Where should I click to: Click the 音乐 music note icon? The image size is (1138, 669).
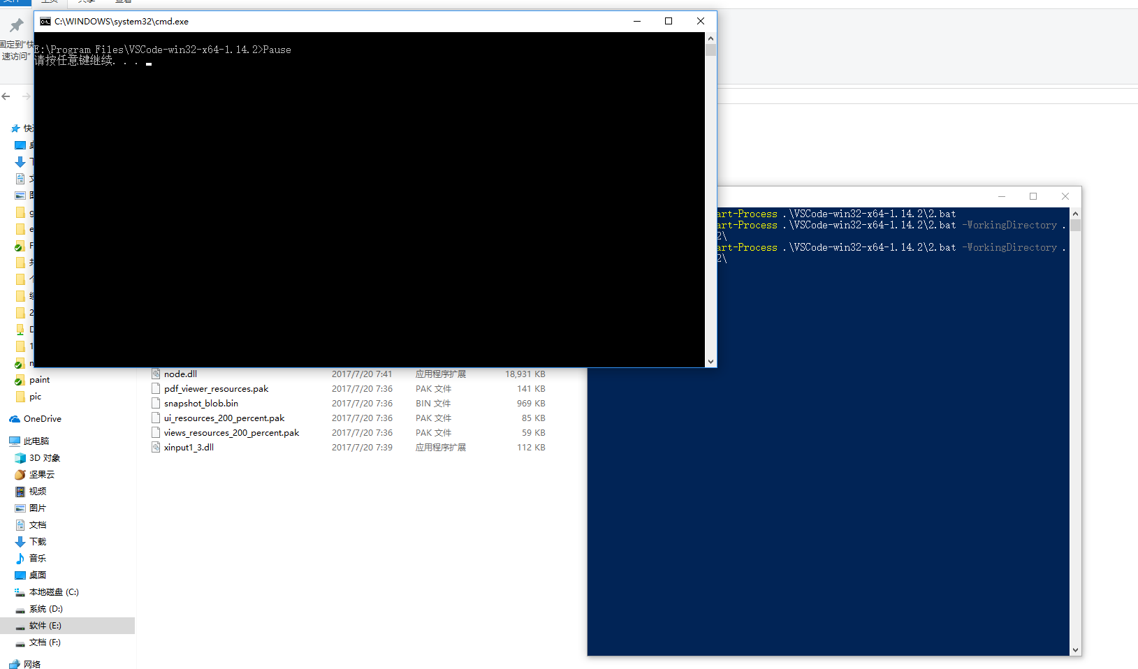(20, 559)
